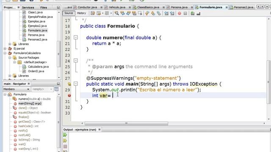
Task: Click editor tabs scroll-right arrow
Action: (263, 7)
